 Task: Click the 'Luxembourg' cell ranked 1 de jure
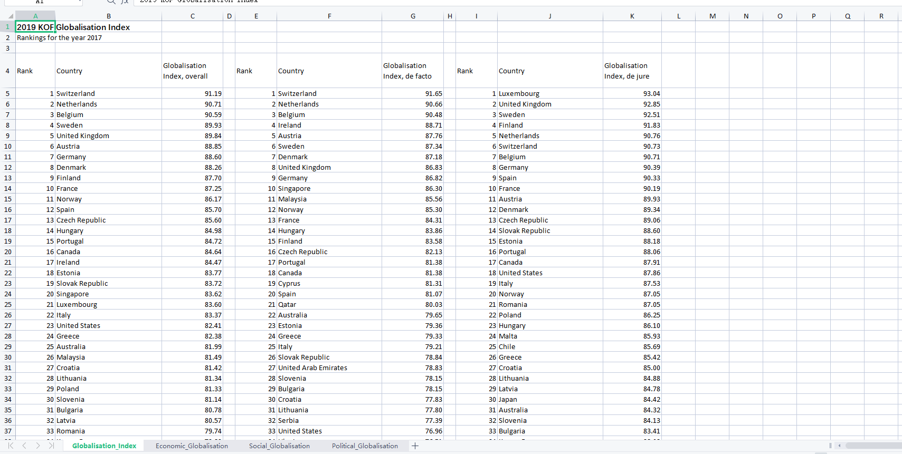coord(550,93)
